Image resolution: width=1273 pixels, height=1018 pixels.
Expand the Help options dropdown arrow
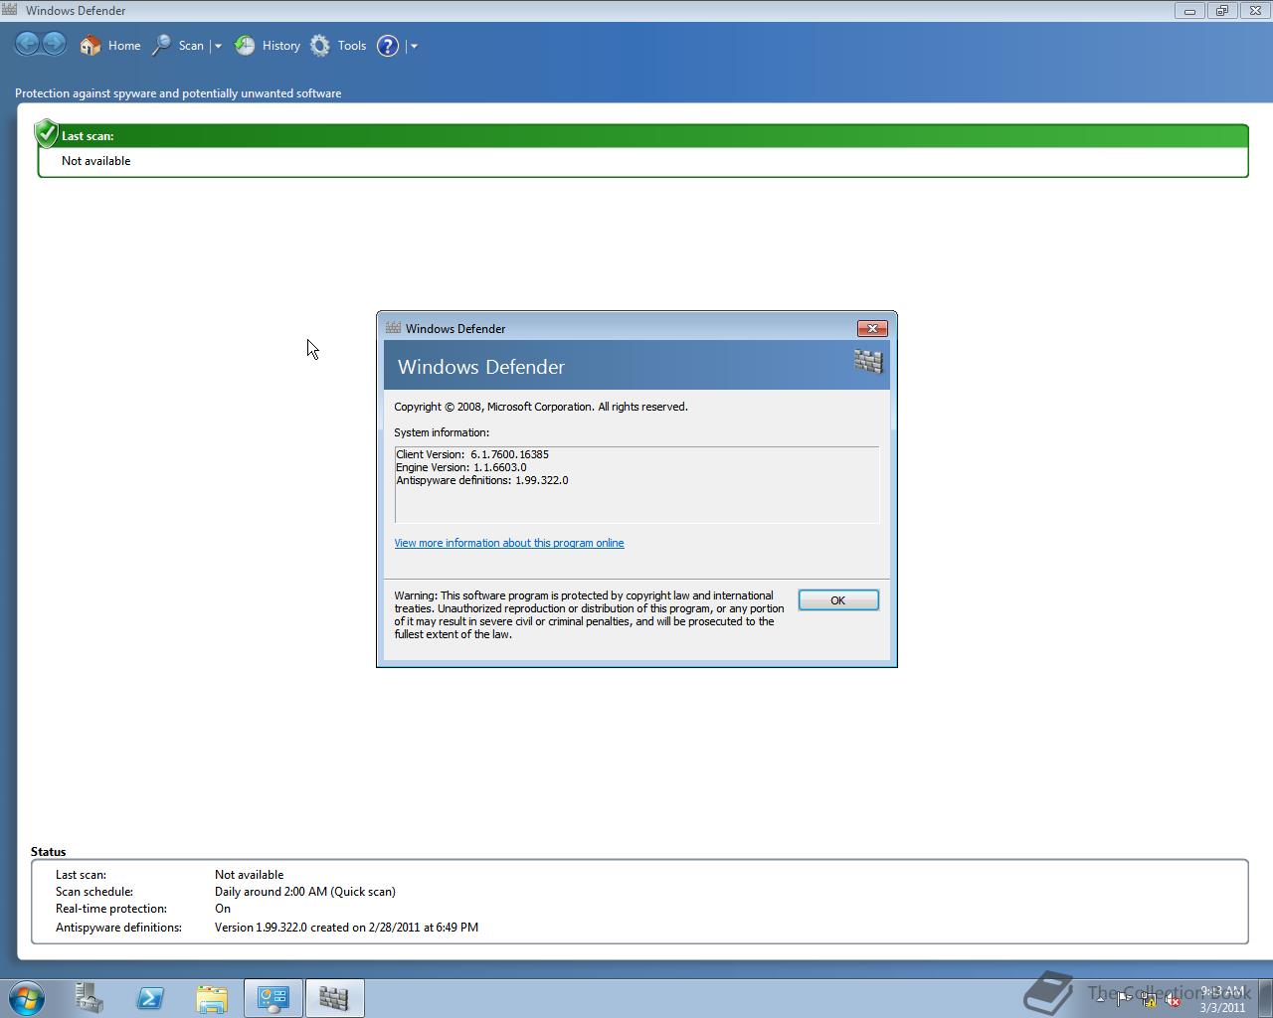[414, 46]
